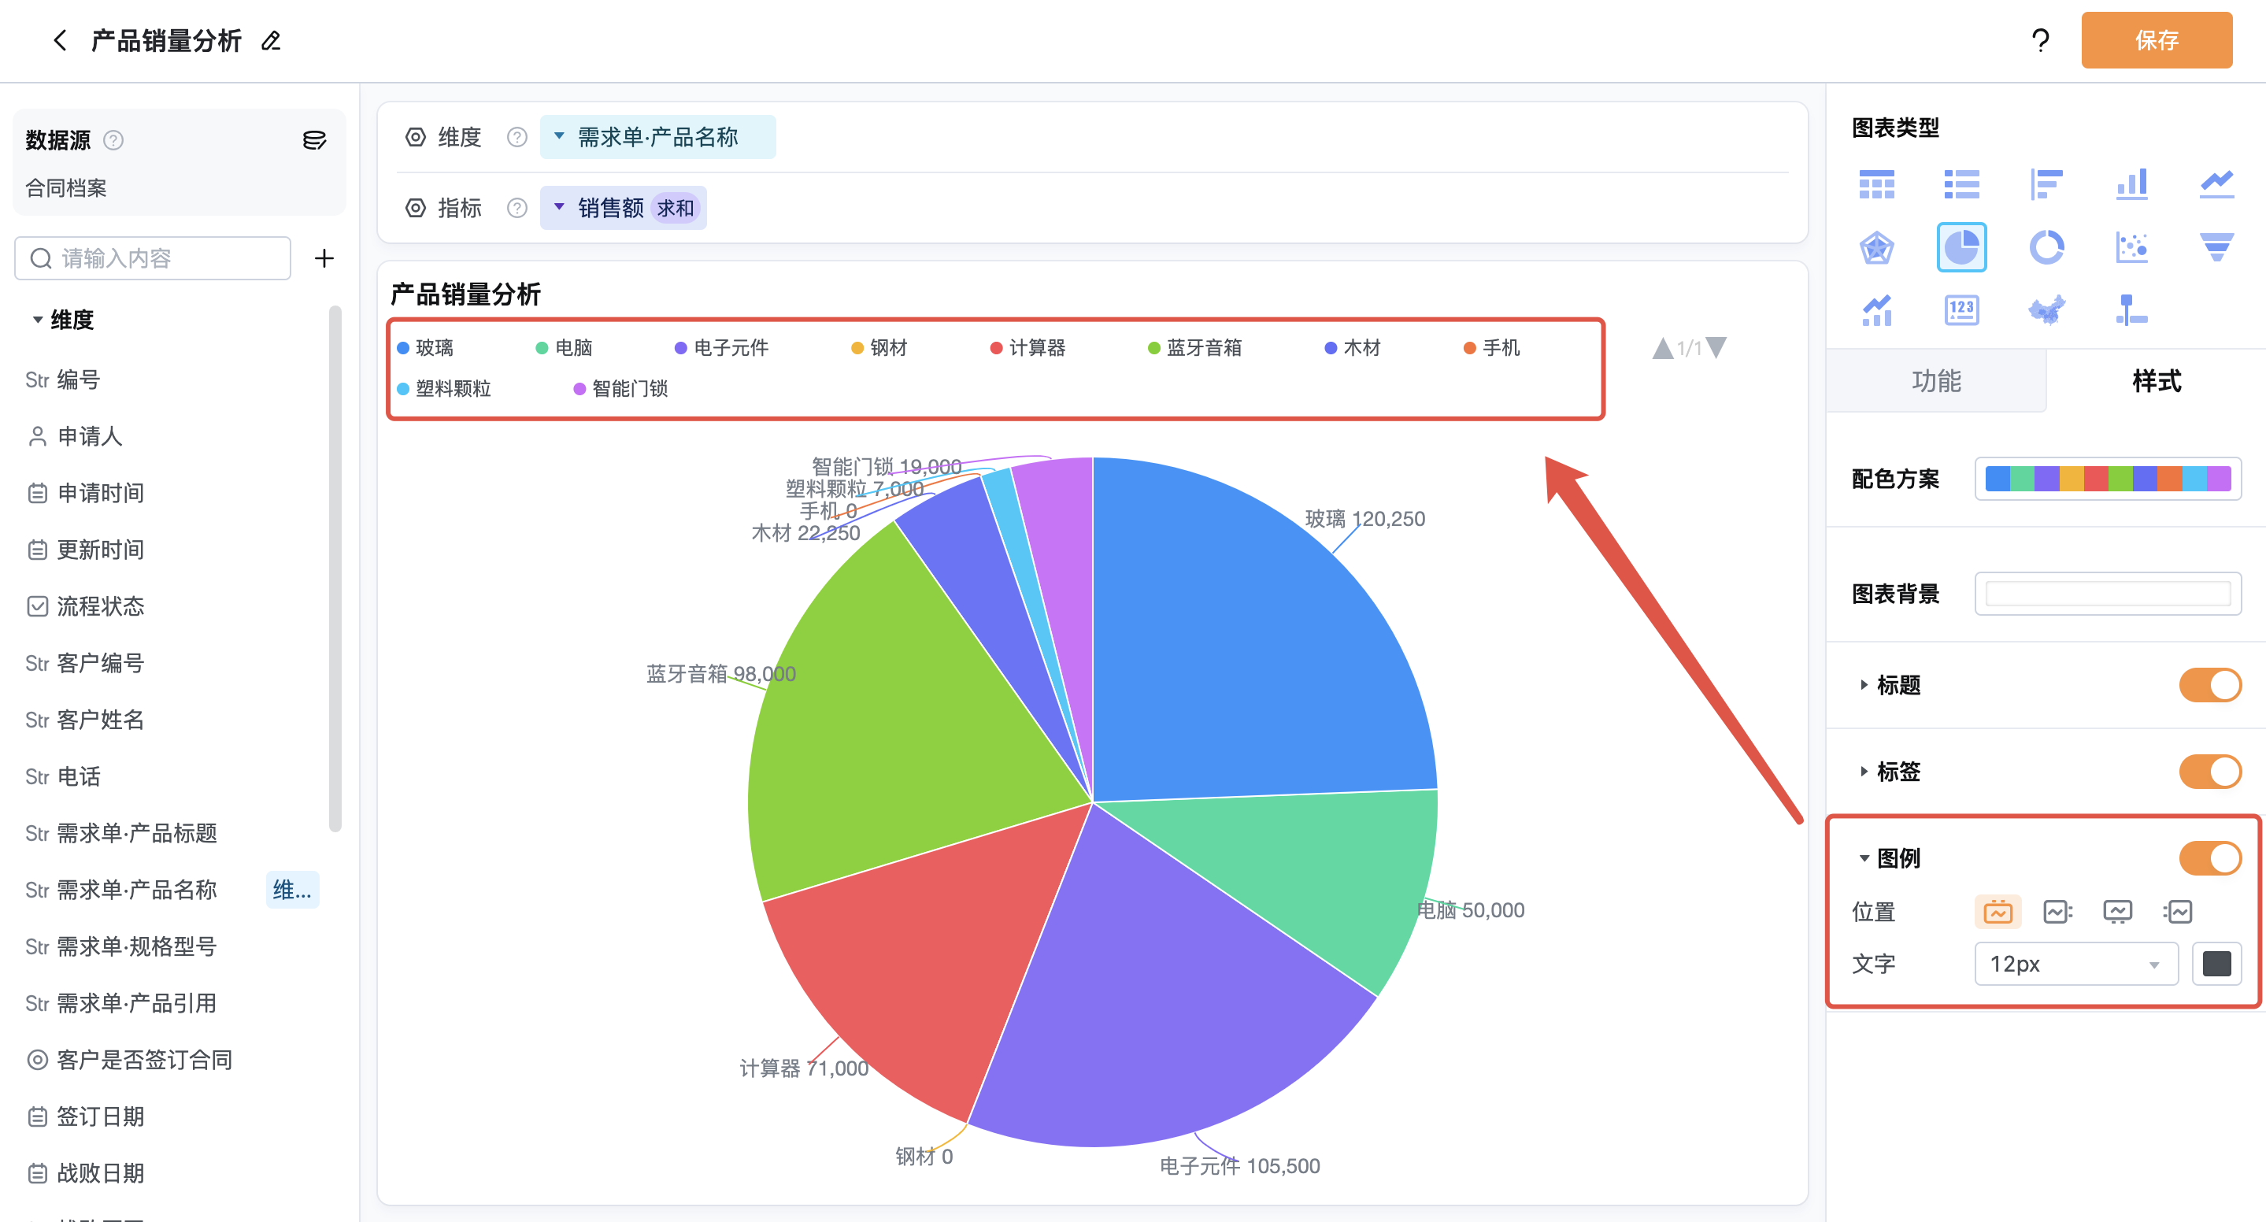Select the table chart type
The width and height of the screenshot is (2266, 1222).
(1876, 185)
